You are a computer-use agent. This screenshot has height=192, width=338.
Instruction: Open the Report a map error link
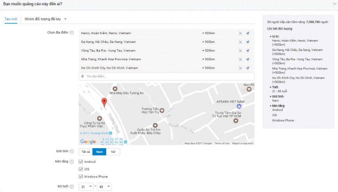tap(243, 143)
